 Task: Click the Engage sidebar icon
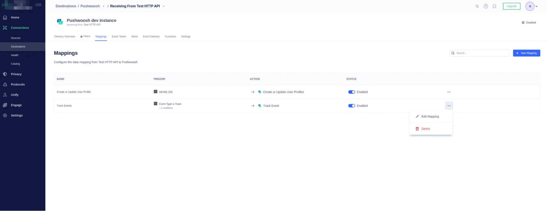pyautogui.click(x=5, y=105)
